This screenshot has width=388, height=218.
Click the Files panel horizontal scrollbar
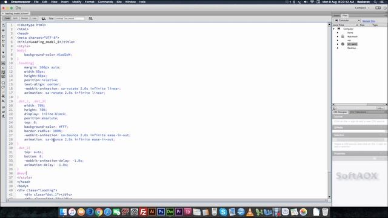click(x=360, y=104)
